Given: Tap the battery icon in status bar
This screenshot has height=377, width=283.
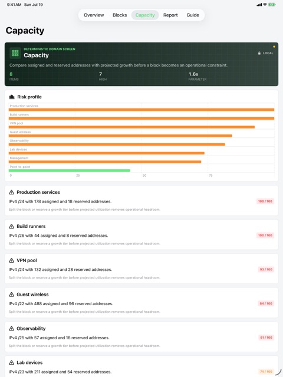Looking at the screenshot, I should [x=272, y=5].
